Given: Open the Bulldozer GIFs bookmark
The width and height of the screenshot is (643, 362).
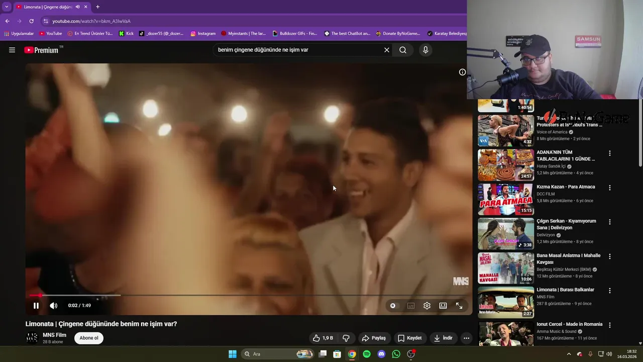Looking at the screenshot, I should tap(295, 34).
